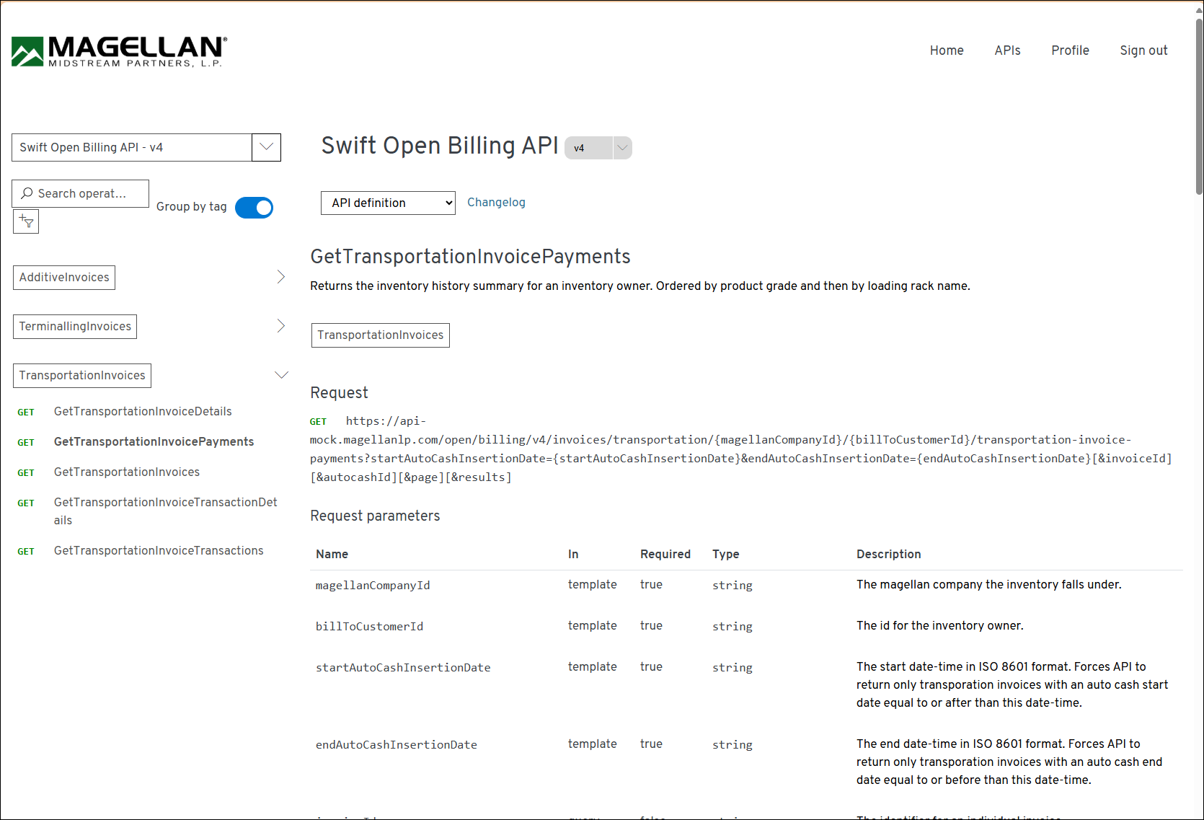1204x820 pixels.
Task: Click the TransportationInvoices tag button under the description
Action: point(380,335)
